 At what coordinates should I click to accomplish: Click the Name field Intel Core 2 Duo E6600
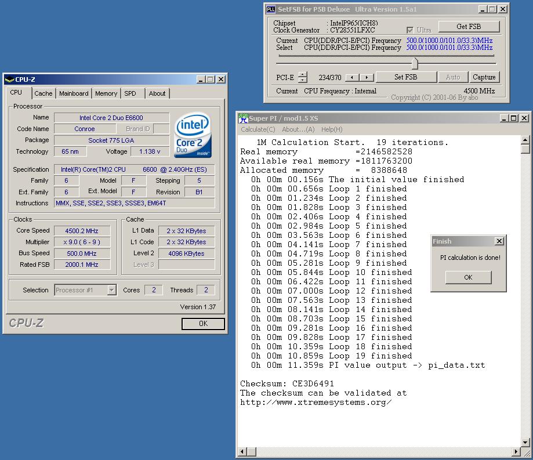(x=111, y=118)
